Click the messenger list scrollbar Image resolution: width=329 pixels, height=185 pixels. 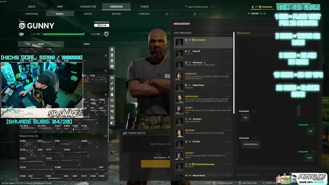[234, 73]
